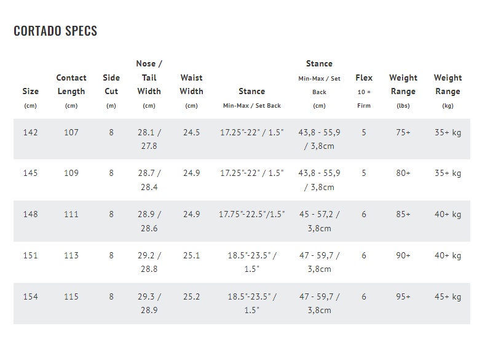Select the 154 size cell
The width and height of the screenshot is (485, 350).
30,296
